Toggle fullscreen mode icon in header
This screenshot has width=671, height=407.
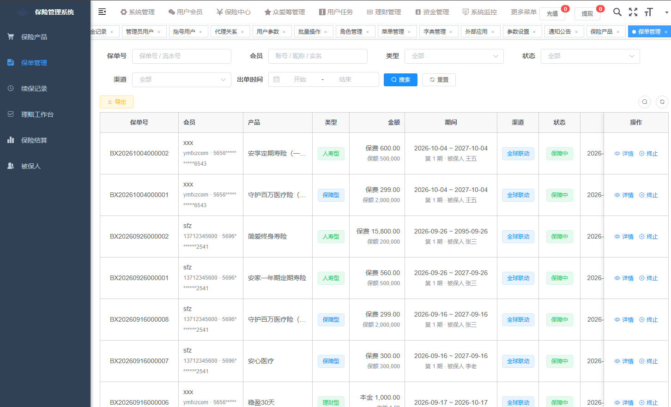pos(633,12)
